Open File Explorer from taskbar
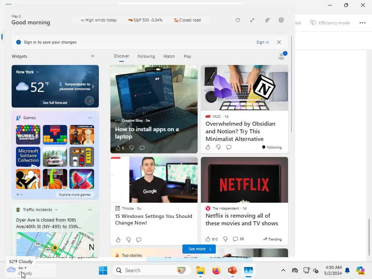 point(201,270)
